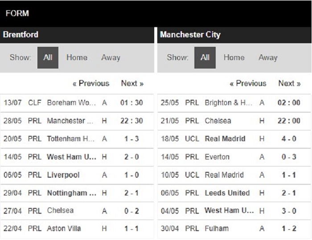This screenshot has height=240, width=312.
Task: Open Brentford's Tottenham 1-3 match
Action: (77, 139)
